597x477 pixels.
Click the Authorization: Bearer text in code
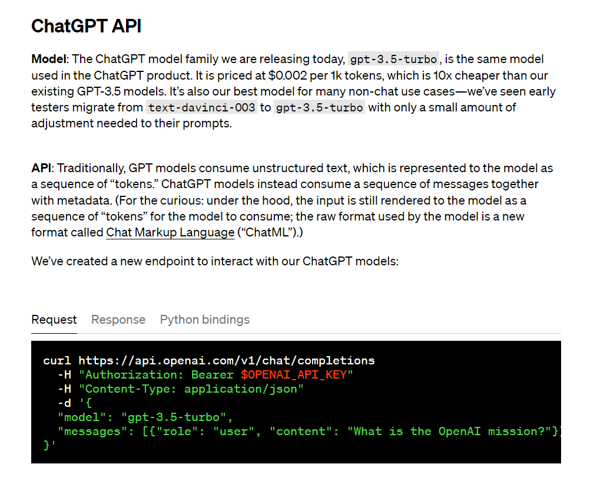(158, 374)
